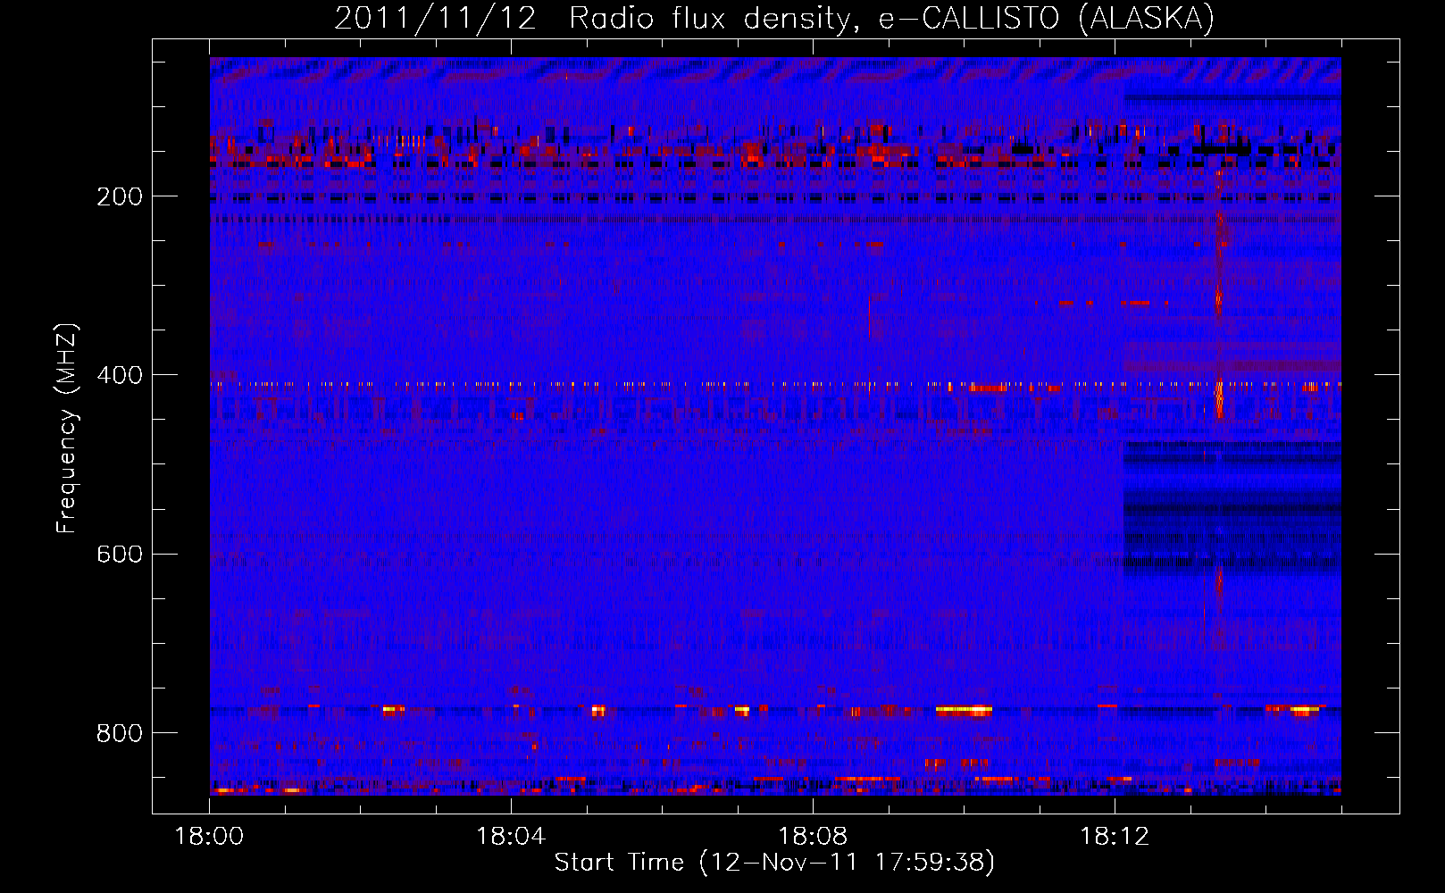Click the "Start Time (12-Nov-11 17:59:38)" label
This screenshot has height=893, width=1445.
click(x=774, y=862)
